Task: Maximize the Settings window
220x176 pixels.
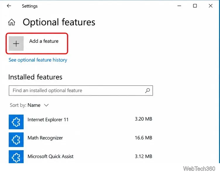Action: (x=195, y=6)
